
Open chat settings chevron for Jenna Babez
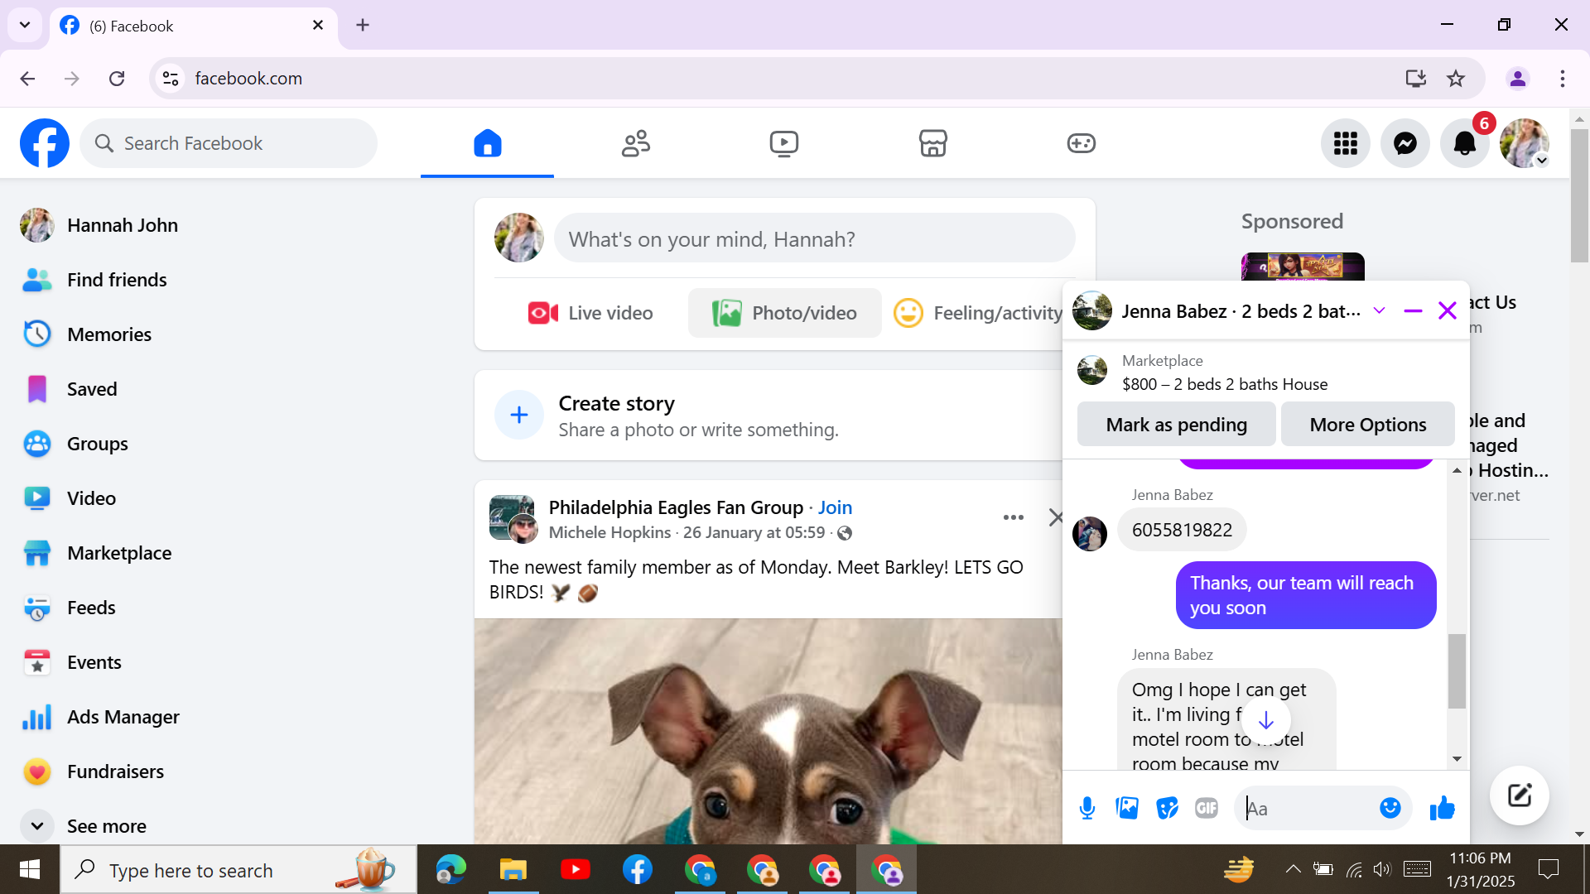(x=1379, y=310)
